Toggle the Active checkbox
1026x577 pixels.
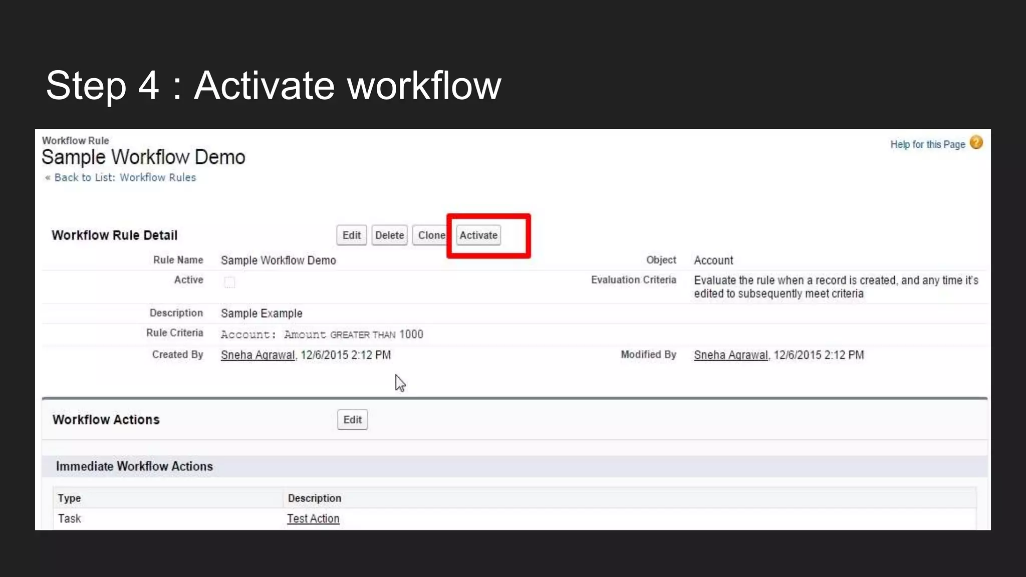click(x=229, y=282)
